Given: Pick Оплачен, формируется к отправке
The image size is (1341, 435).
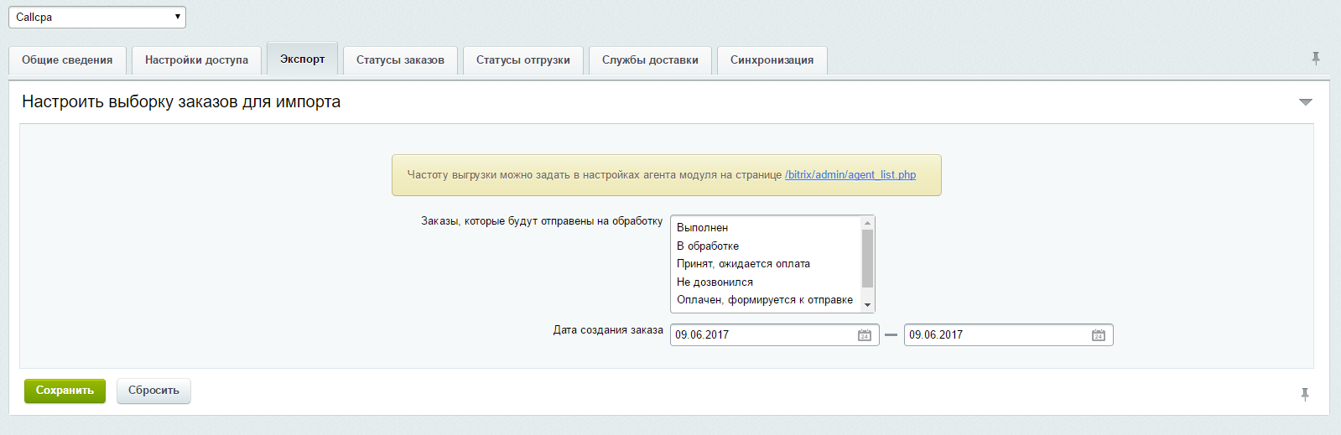Looking at the screenshot, I should 766,300.
